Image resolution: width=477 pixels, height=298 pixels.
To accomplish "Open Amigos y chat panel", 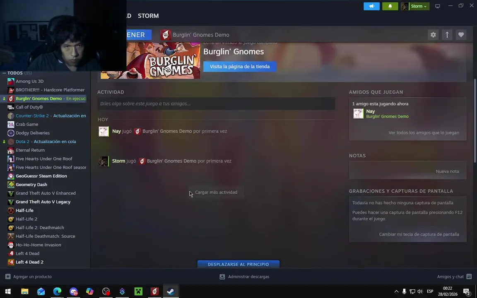I will 454,277.
